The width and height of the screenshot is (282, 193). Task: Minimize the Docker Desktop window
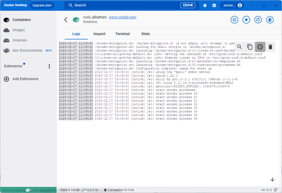point(252,5)
